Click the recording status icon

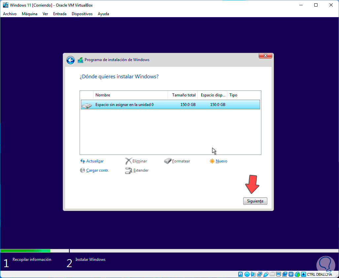285,274
